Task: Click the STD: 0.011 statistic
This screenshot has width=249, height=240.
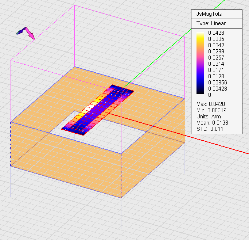Action: tap(210, 129)
